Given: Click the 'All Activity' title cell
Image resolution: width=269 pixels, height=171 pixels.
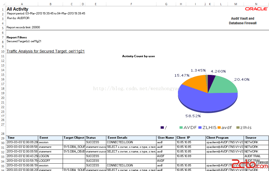Looking at the screenshot, I should pos(17,9).
